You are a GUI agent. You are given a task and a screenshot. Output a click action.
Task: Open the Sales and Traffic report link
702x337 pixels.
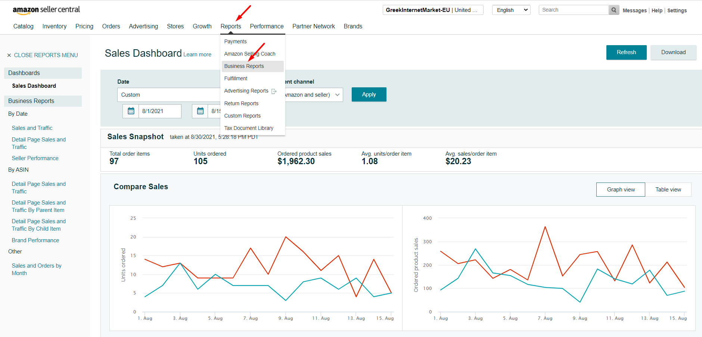point(32,128)
